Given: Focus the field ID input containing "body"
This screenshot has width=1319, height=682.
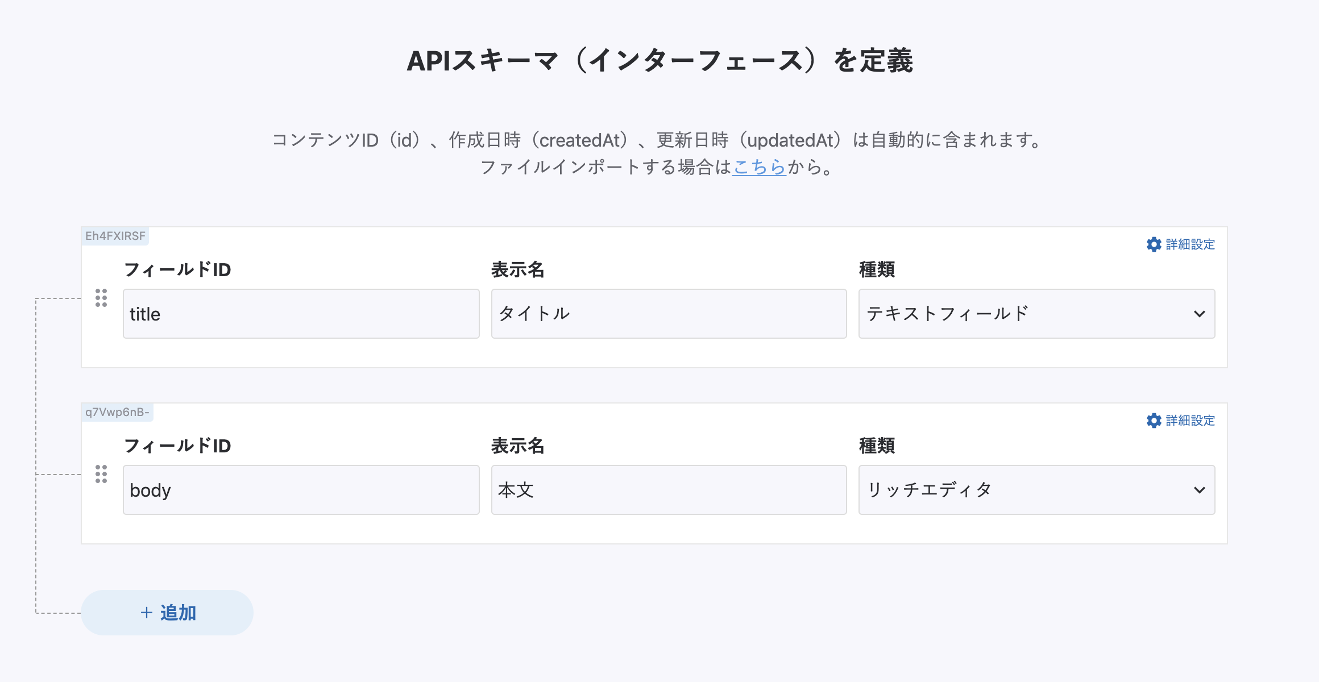Looking at the screenshot, I should (x=301, y=490).
